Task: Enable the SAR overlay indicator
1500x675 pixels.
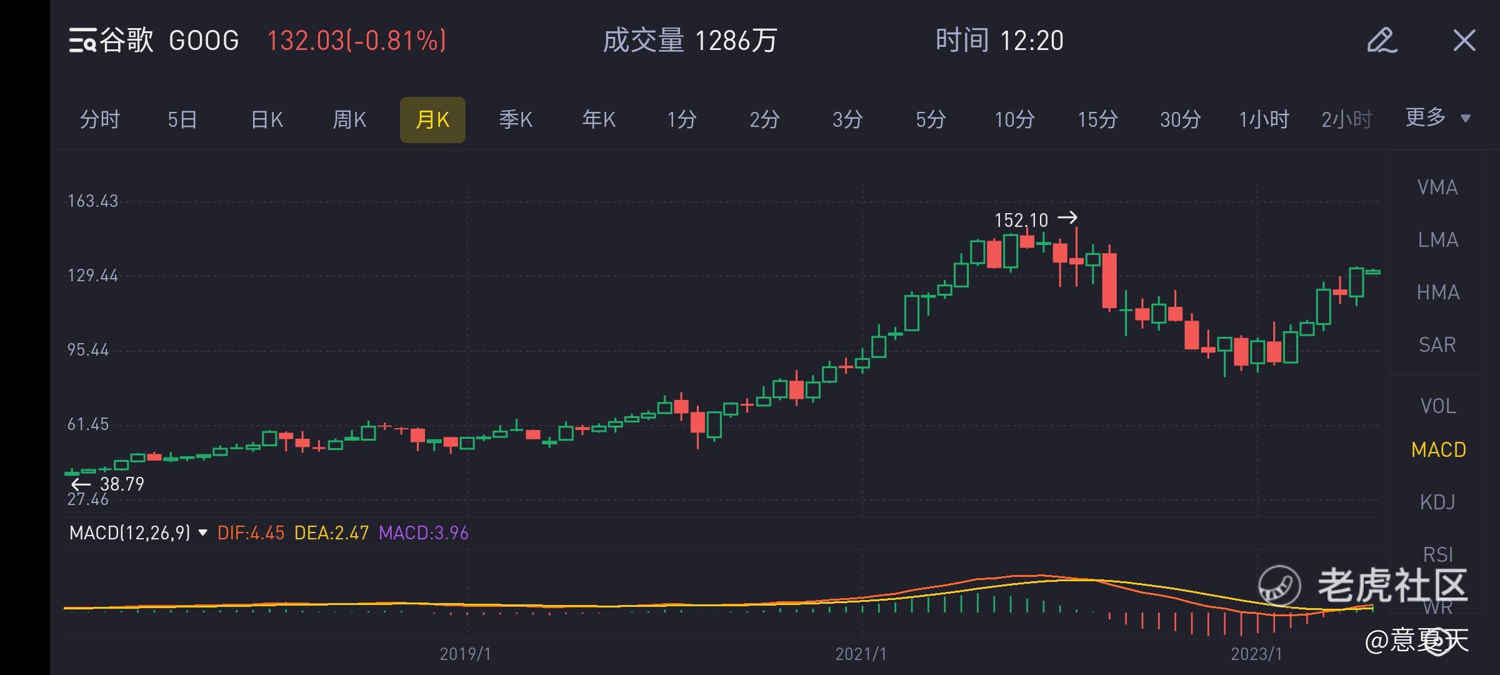Action: pyautogui.click(x=1437, y=345)
